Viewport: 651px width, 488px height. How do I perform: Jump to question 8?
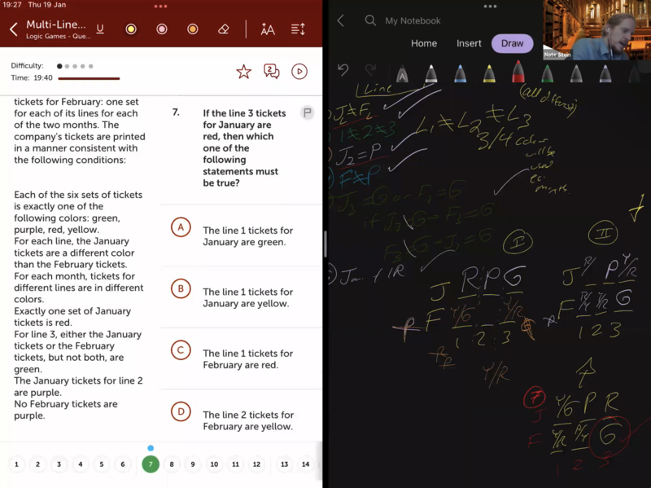(172, 464)
